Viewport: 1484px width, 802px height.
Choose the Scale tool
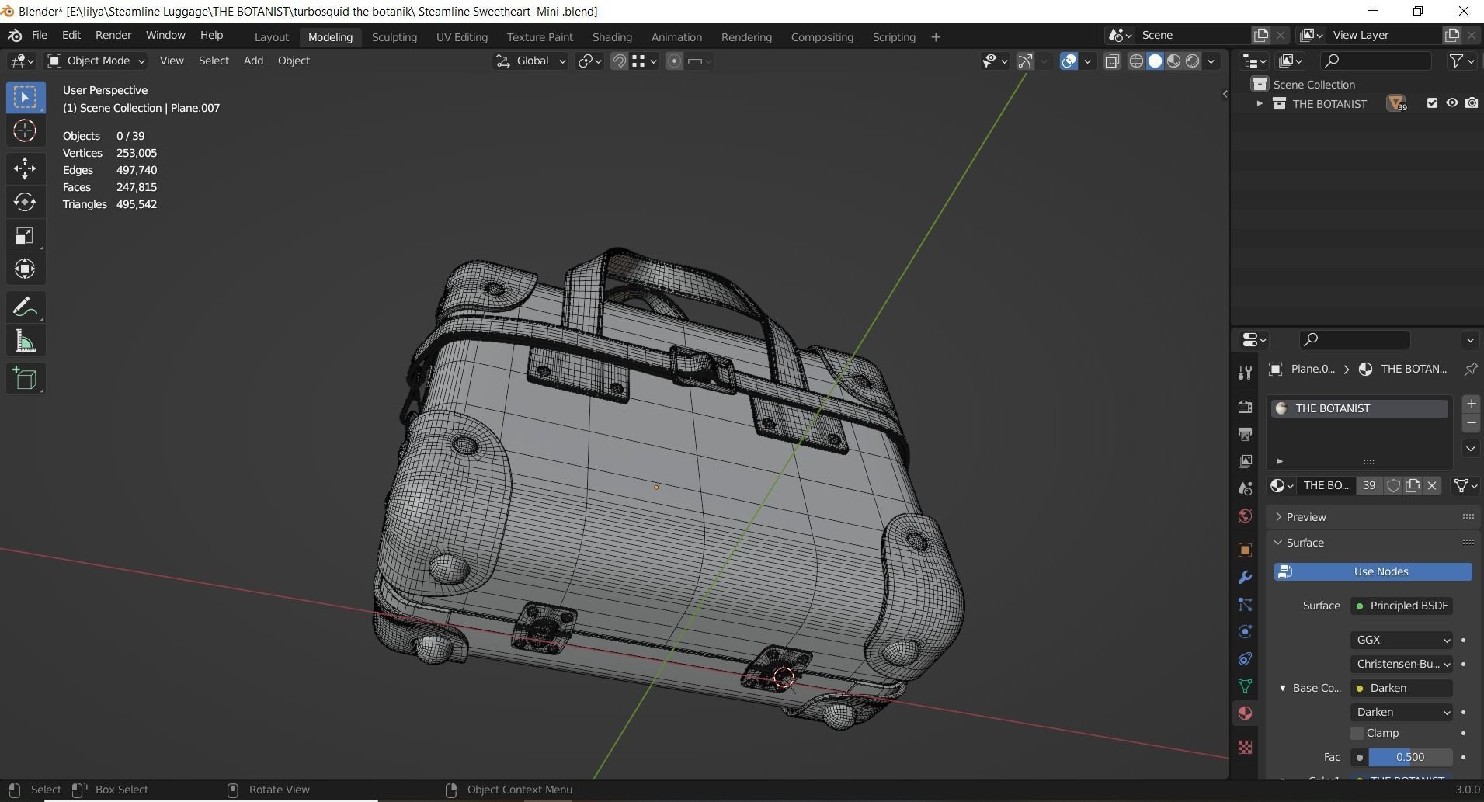click(x=25, y=235)
